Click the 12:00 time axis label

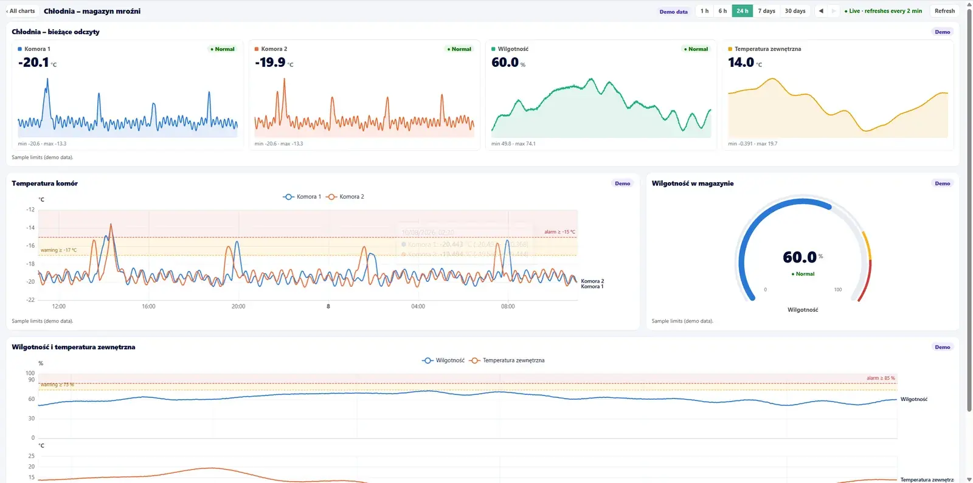(59, 306)
